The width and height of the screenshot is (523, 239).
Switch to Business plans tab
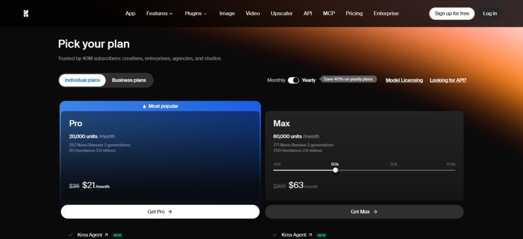129,80
